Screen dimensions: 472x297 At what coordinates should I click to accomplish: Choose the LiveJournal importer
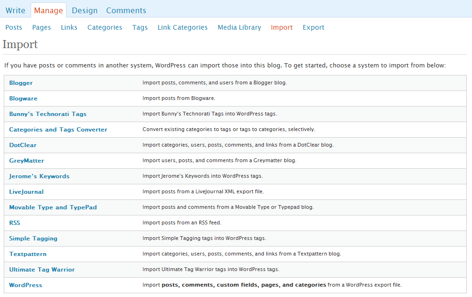[26, 192]
